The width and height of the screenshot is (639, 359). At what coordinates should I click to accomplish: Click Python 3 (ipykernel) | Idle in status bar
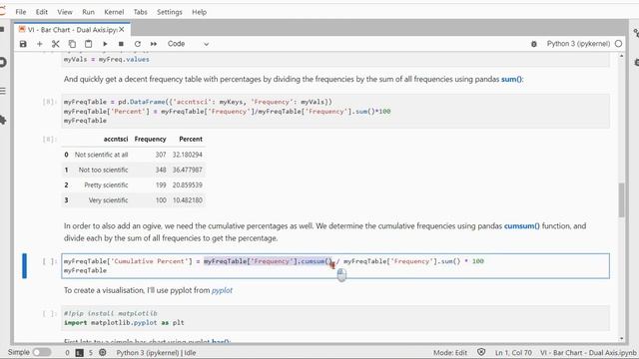click(x=156, y=352)
